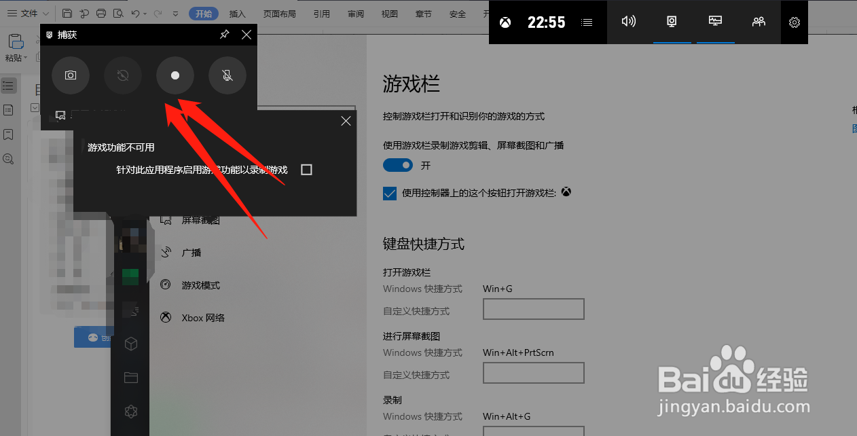Viewport: 857px width, 436px height.
Task: Pin the capture widget
Action: (x=225, y=35)
